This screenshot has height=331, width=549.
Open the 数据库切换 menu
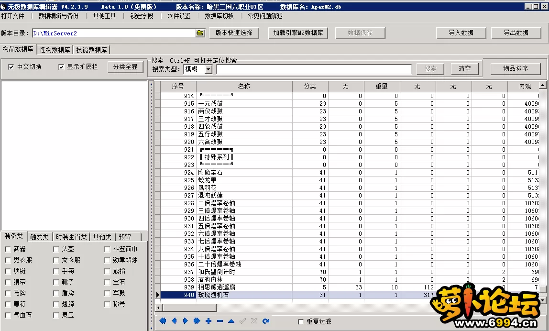click(x=219, y=16)
